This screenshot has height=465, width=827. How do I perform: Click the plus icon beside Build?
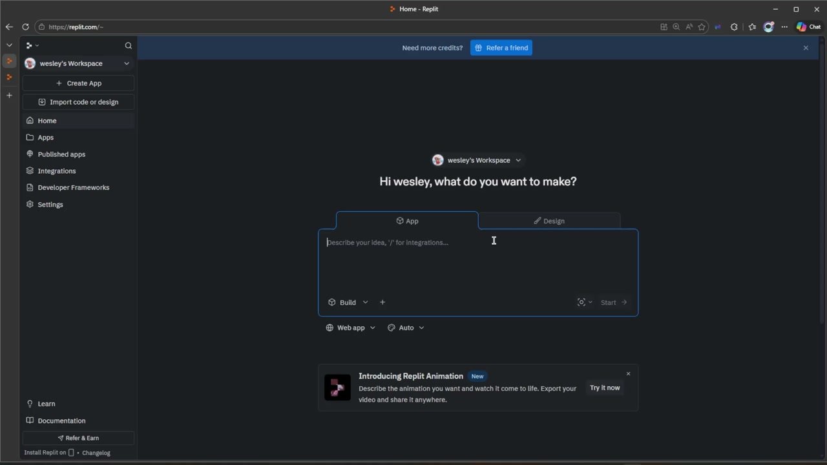(x=382, y=302)
